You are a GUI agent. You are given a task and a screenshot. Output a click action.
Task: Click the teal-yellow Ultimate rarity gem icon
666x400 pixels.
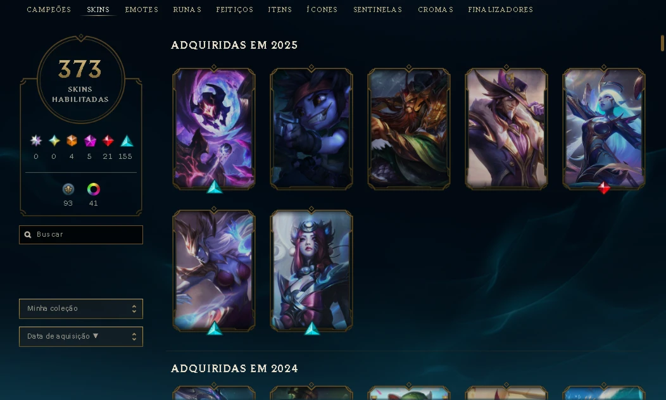point(54,141)
